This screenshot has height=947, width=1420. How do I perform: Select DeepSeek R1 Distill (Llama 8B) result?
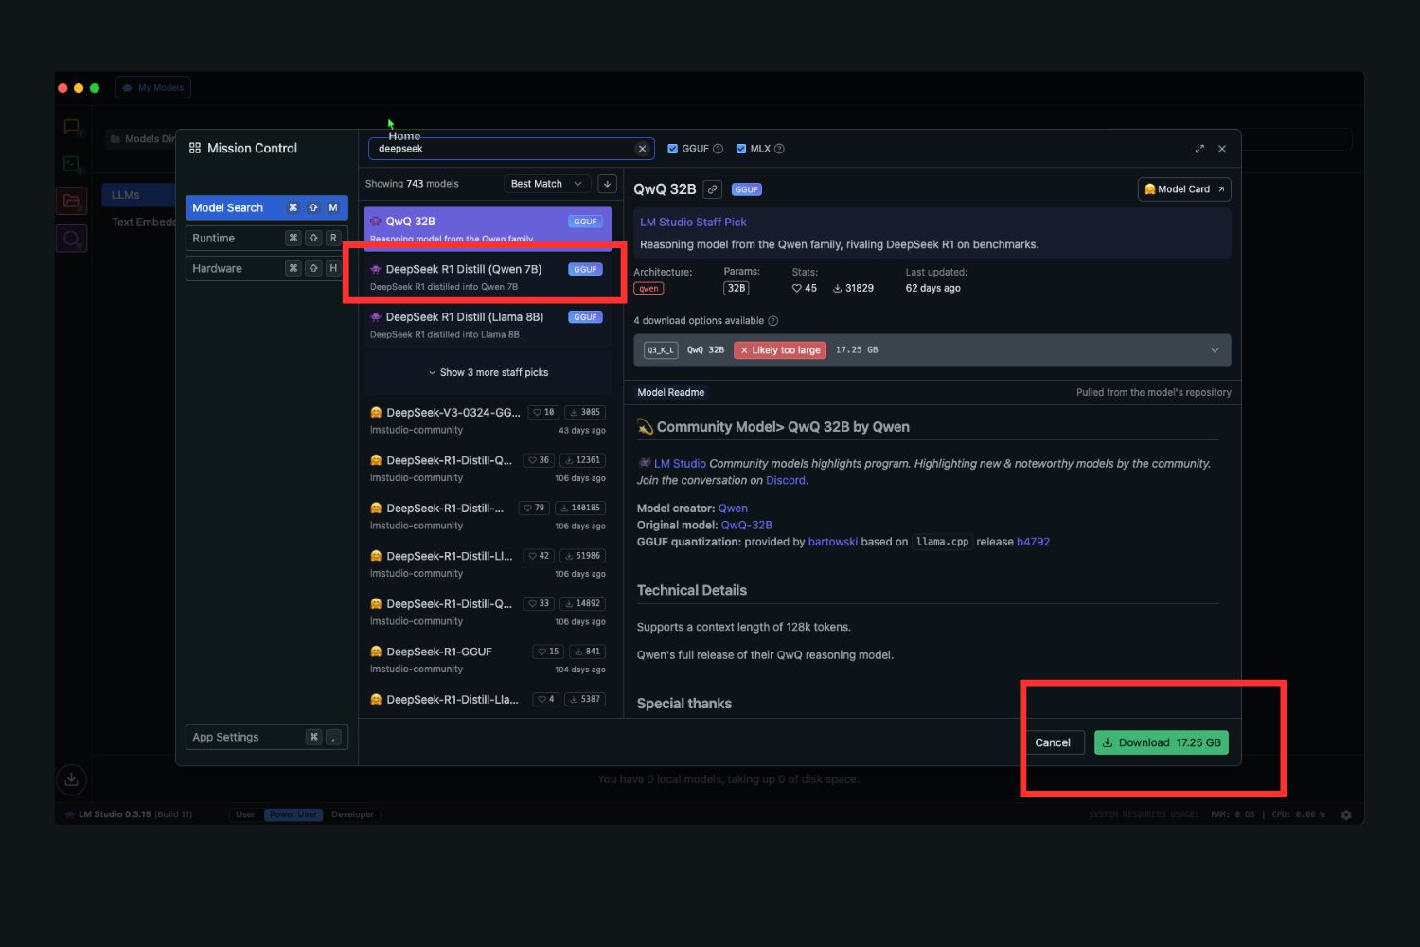pos(488,325)
